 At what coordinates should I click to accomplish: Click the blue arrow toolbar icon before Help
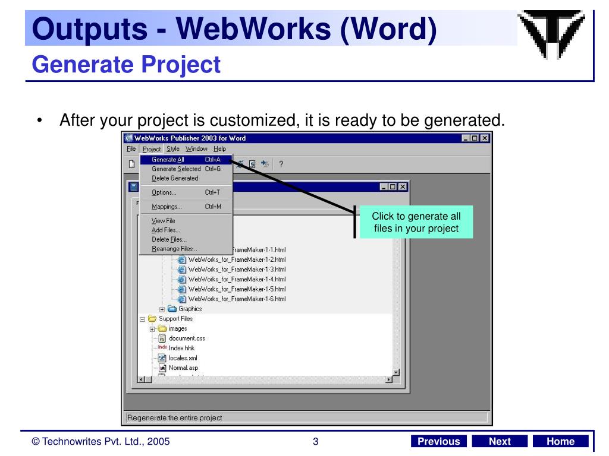tap(265, 164)
